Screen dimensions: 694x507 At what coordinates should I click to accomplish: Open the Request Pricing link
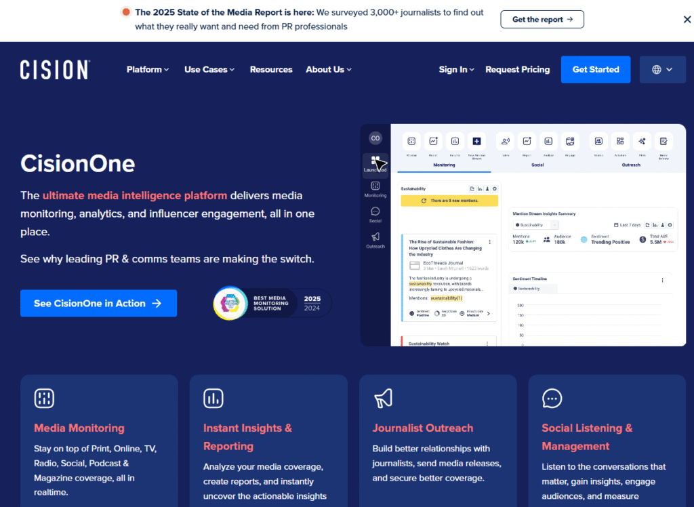(x=518, y=69)
